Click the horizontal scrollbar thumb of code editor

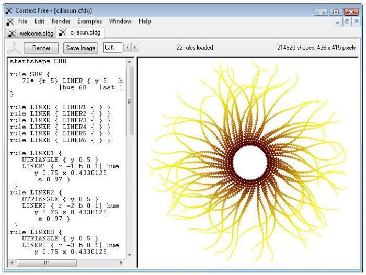[x=47, y=263]
